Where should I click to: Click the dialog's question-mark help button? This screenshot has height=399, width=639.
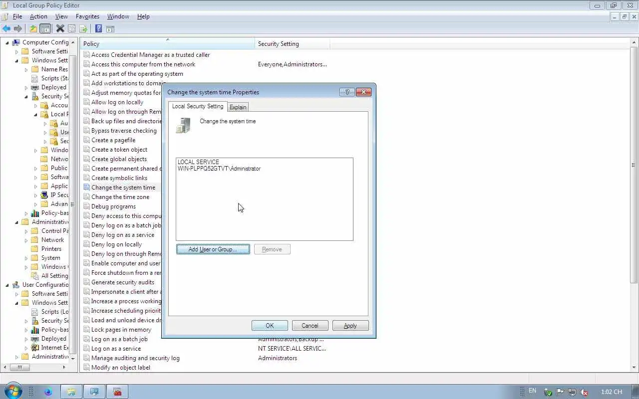pos(347,92)
